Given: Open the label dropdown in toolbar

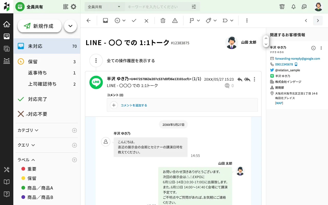Looking at the screenshot, I should (x=228, y=20).
